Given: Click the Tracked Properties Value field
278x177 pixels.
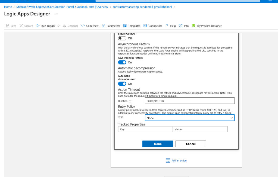Looking at the screenshot, I should coord(200,129).
